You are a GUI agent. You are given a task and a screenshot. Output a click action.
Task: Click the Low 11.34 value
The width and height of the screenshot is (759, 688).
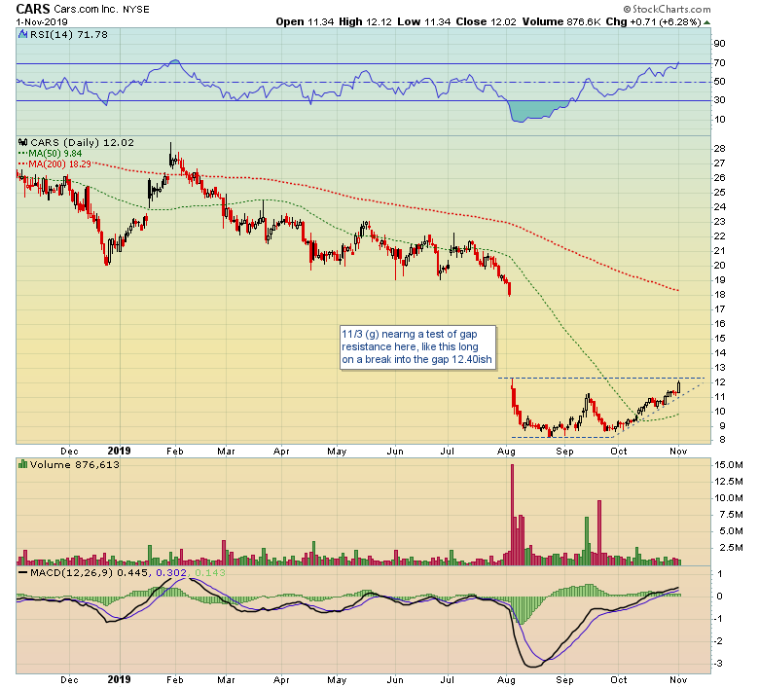tap(424, 21)
